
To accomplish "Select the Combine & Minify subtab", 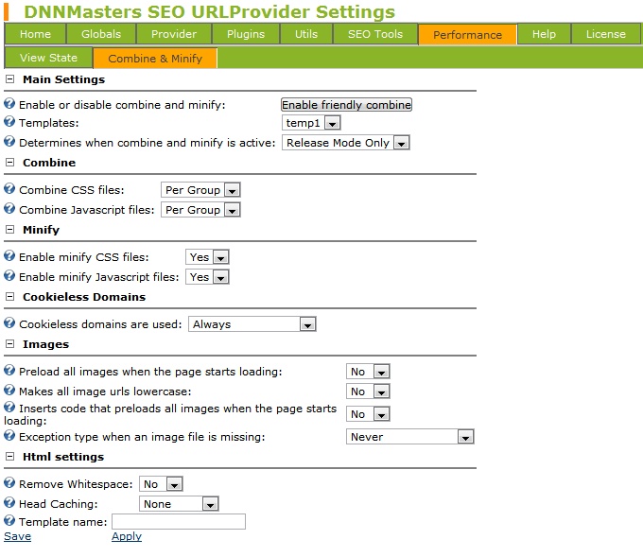I will [x=155, y=59].
